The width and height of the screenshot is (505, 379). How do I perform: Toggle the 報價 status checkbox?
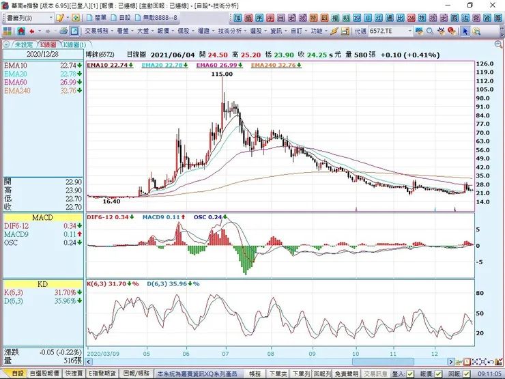click(x=438, y=374)
